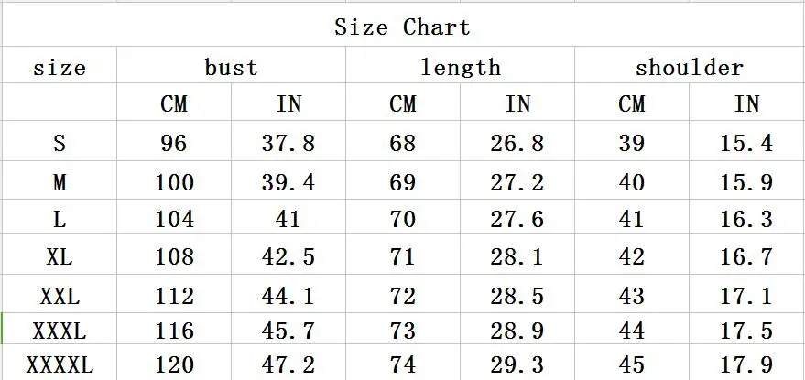Select the cell with 26.8
This screenshot has height=380, width=805.
tap(517, 143)
